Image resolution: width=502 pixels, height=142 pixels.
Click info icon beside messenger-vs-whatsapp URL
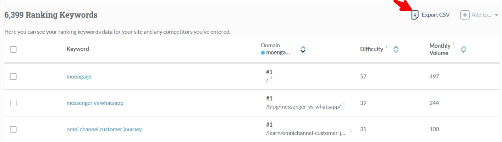[344, 104]
